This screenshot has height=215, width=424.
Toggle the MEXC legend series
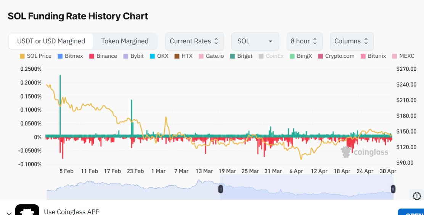[x=403, y=56]
